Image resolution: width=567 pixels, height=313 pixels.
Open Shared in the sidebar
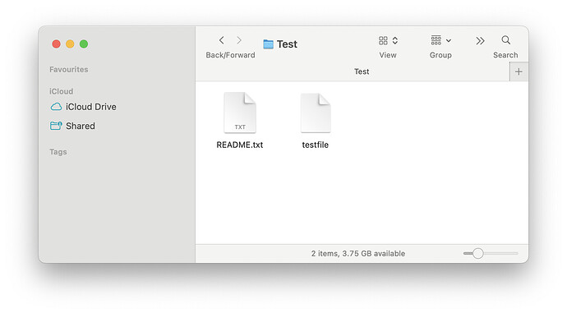[x=72, y=126]
